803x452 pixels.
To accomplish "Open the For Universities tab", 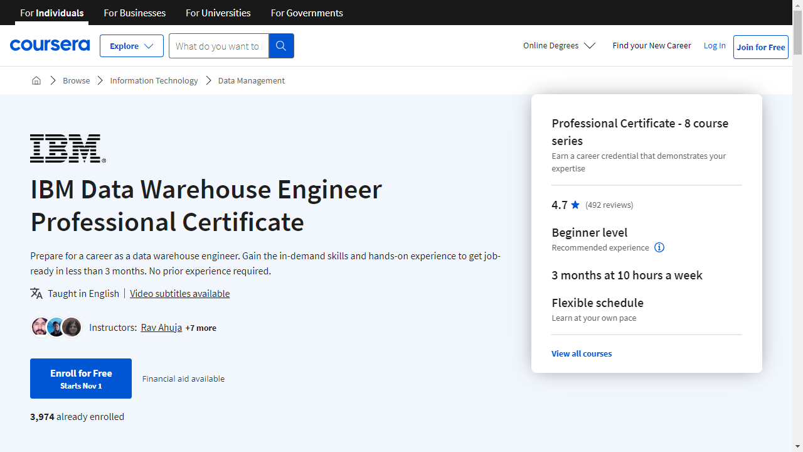I will [x=218, y=13].
